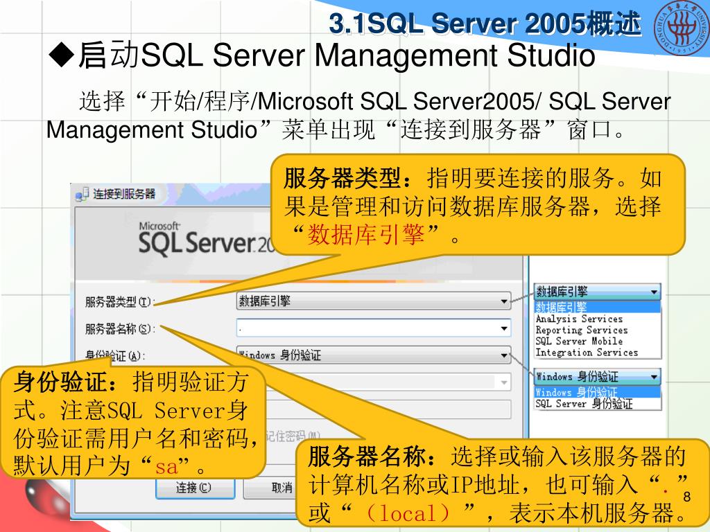Click the 服务器类型(T) label
This screenshot has height=532, width=710.
(x=120, y=302)
